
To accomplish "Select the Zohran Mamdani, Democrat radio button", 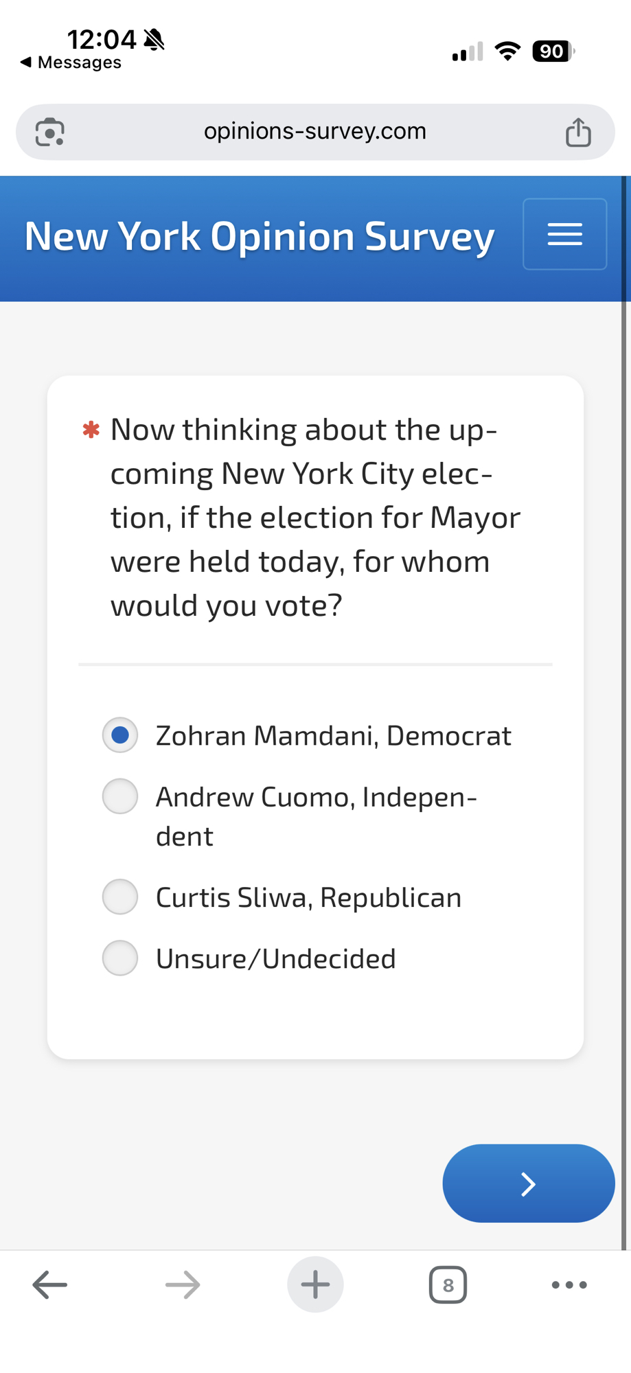I will click(x=120, y=735).
